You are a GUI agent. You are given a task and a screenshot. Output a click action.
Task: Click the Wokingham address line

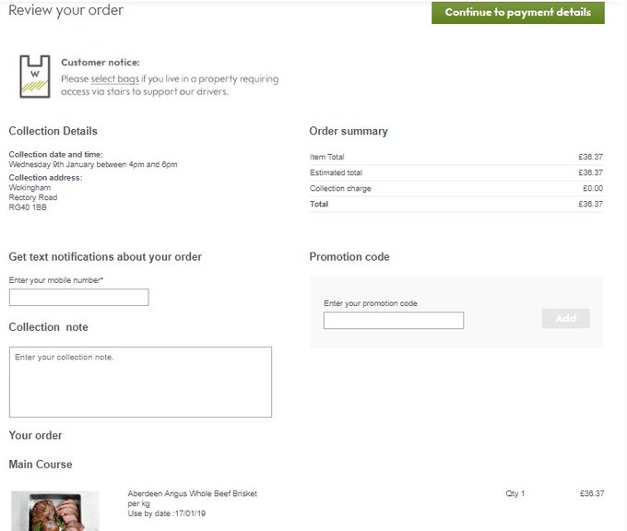pyautogui.click(x=30, y=187)
